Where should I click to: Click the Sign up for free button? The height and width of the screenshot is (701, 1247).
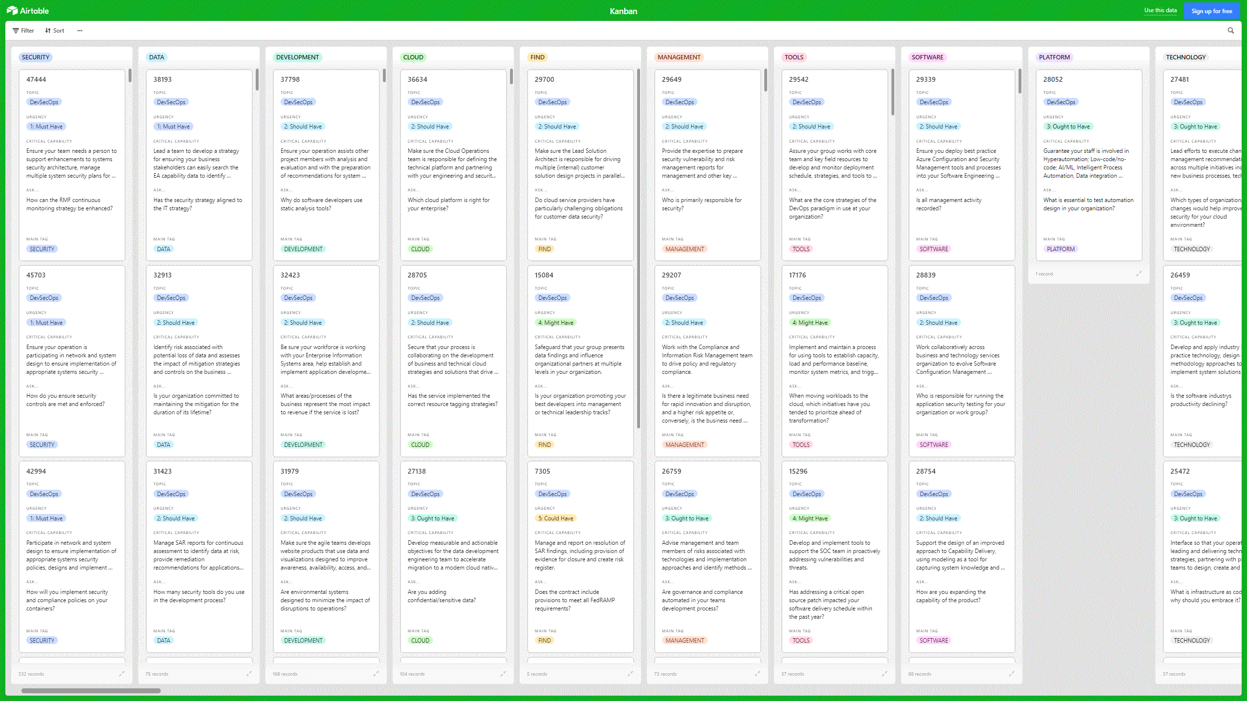[x=1212, y=11]
